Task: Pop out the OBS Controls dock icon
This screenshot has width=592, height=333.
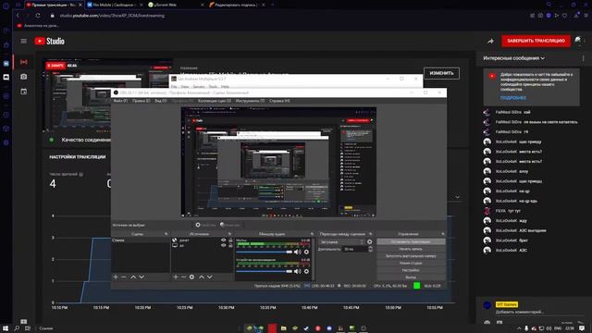Action: 443,234
